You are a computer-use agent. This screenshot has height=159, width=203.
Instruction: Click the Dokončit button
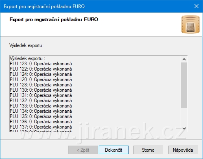tap(114, 150)
